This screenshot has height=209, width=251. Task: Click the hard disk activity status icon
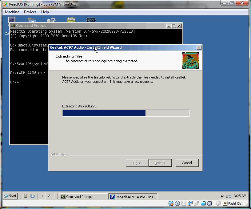click(171, 203)
